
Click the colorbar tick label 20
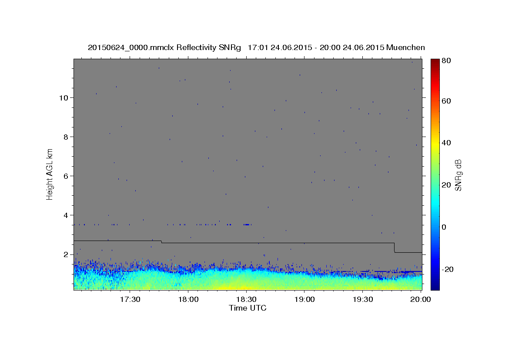(446, 185)
